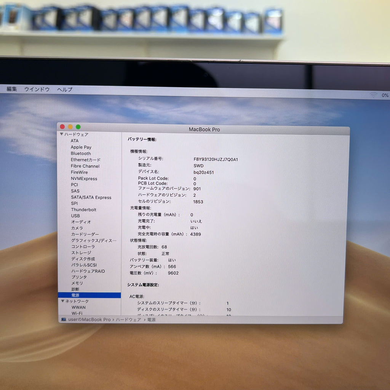Select ATA in the sidebar

(75, 141)
